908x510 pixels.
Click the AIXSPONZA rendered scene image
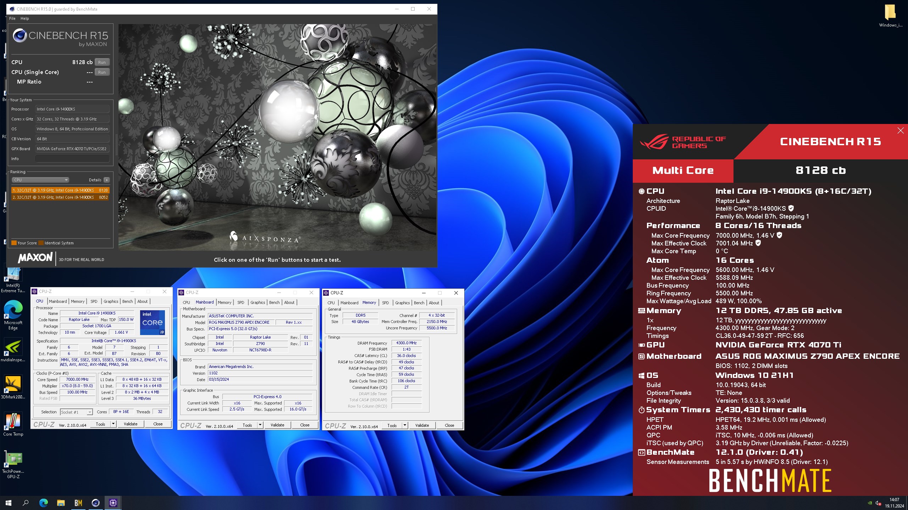(277, 137)
